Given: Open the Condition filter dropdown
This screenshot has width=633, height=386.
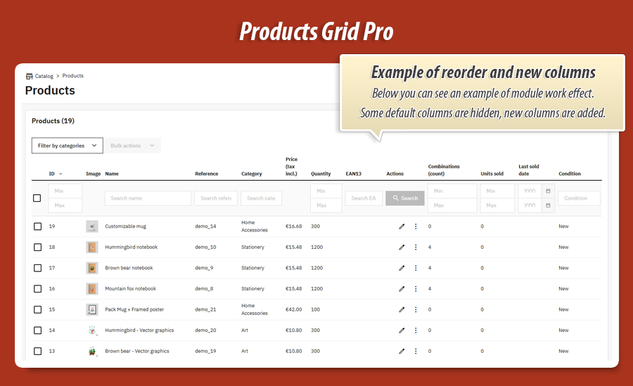Looking at the screenshot, I should (x=579, y=198).
